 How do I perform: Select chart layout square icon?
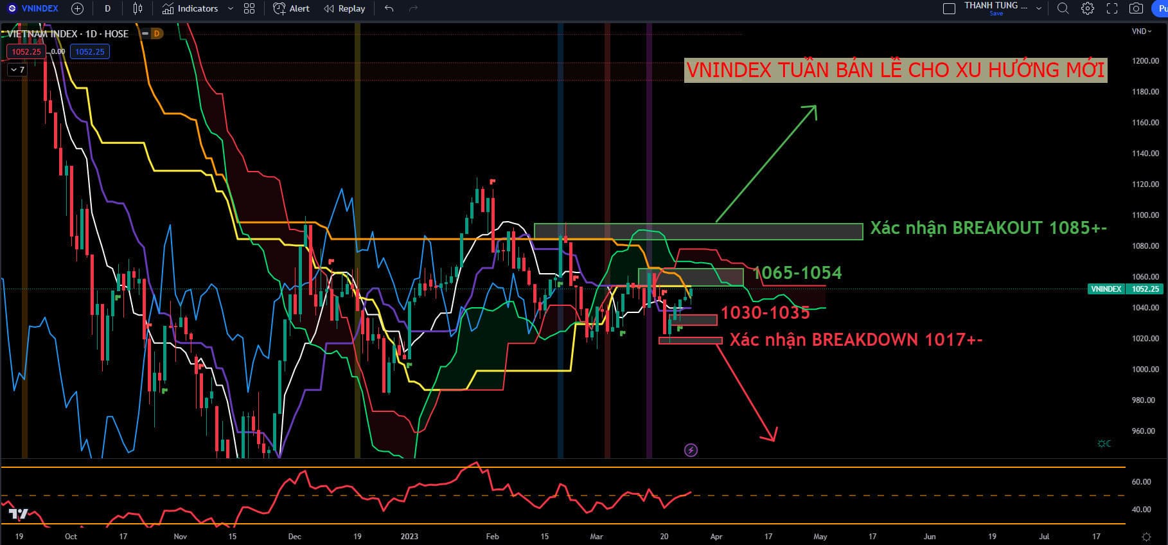pyautogui.click(x=949, y=8)
